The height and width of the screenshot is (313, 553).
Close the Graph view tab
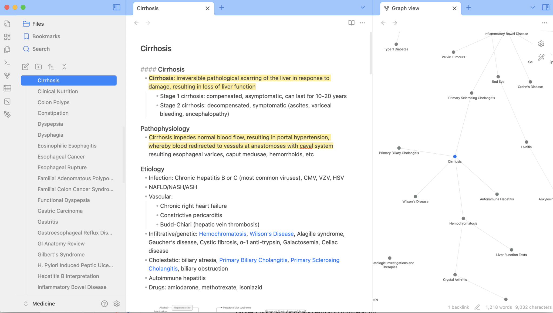click(x=454, y=8)
